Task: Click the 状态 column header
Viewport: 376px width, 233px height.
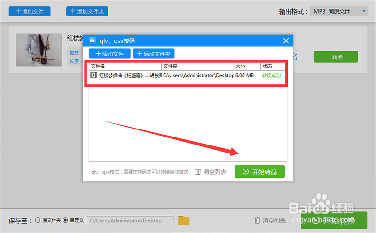Action: (x=273, y=66)
